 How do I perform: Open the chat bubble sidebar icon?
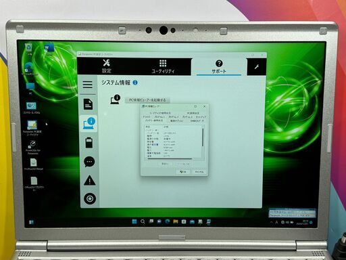89,162
